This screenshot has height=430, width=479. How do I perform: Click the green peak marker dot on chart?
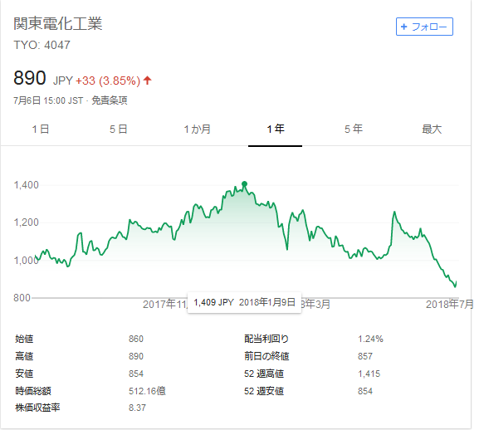click(244, 183)
